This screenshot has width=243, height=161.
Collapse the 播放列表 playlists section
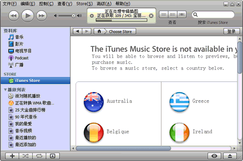(x=5, y=90)
